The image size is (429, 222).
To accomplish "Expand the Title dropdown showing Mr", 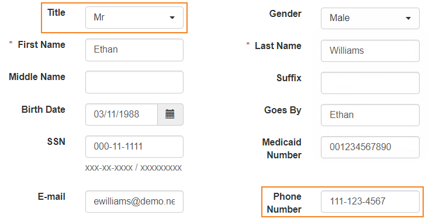I will pyautogui.click(x=134, y=18).
